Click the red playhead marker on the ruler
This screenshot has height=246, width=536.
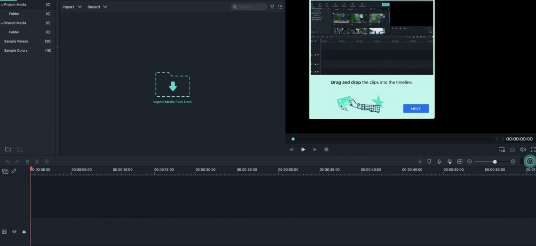(x=31, y=169)
